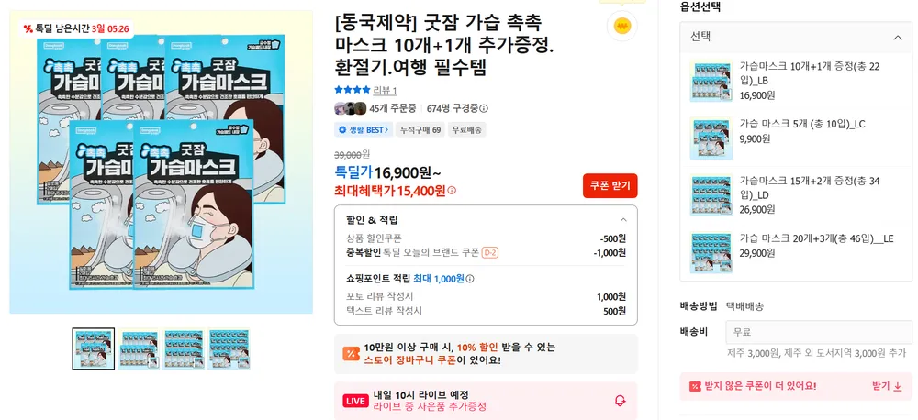918x420 pixels.
Task: Click the shopping point info icon
Action: coord(470,279)
